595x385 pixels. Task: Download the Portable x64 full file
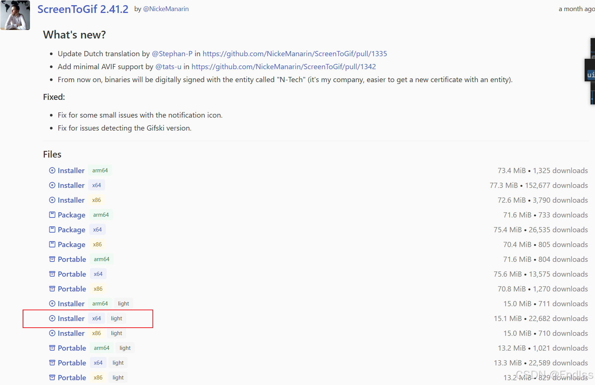[x=72, y=274]
